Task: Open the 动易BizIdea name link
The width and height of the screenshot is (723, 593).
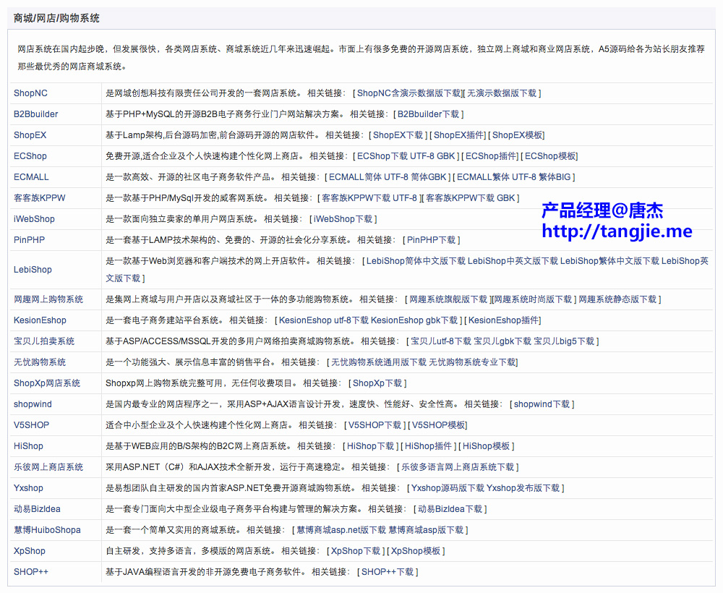Action: tap(37, 510)
